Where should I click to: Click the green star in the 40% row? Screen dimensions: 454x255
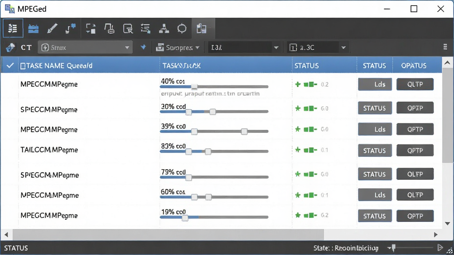[x=297, y=85]
